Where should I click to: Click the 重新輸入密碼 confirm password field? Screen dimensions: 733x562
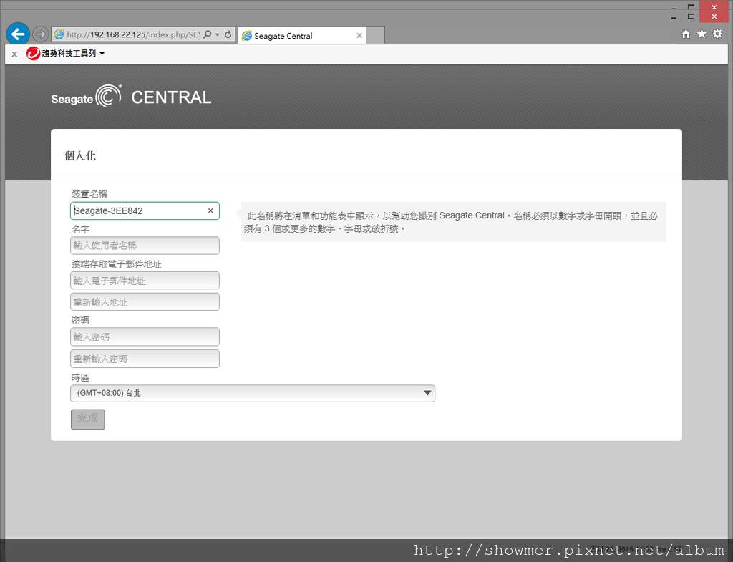pos(145,359)
